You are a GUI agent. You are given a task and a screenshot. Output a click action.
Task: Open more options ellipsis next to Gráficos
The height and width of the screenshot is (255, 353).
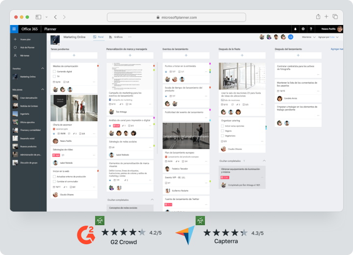click(129, 37)
